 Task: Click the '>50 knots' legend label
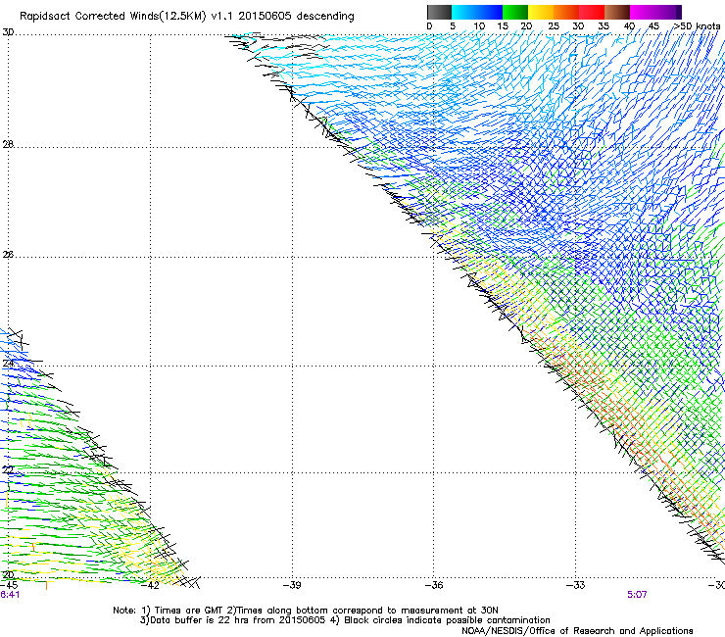(x=697, y=26)
